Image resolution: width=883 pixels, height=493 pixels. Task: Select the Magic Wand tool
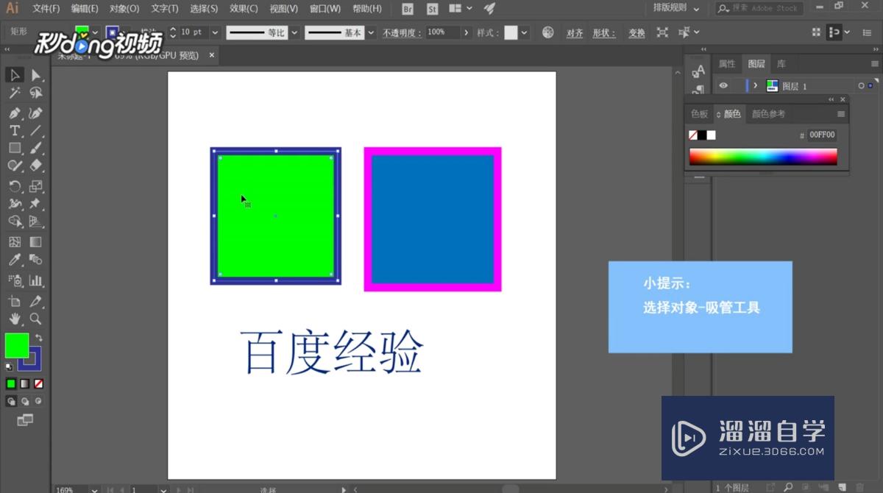click(15, 93)
